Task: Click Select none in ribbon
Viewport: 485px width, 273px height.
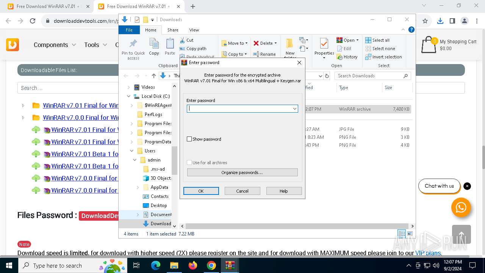Action: (380, 49)
